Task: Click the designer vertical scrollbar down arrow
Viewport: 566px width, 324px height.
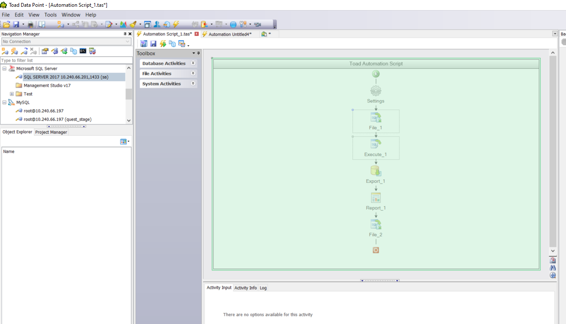Action: [x=552, y=251]
